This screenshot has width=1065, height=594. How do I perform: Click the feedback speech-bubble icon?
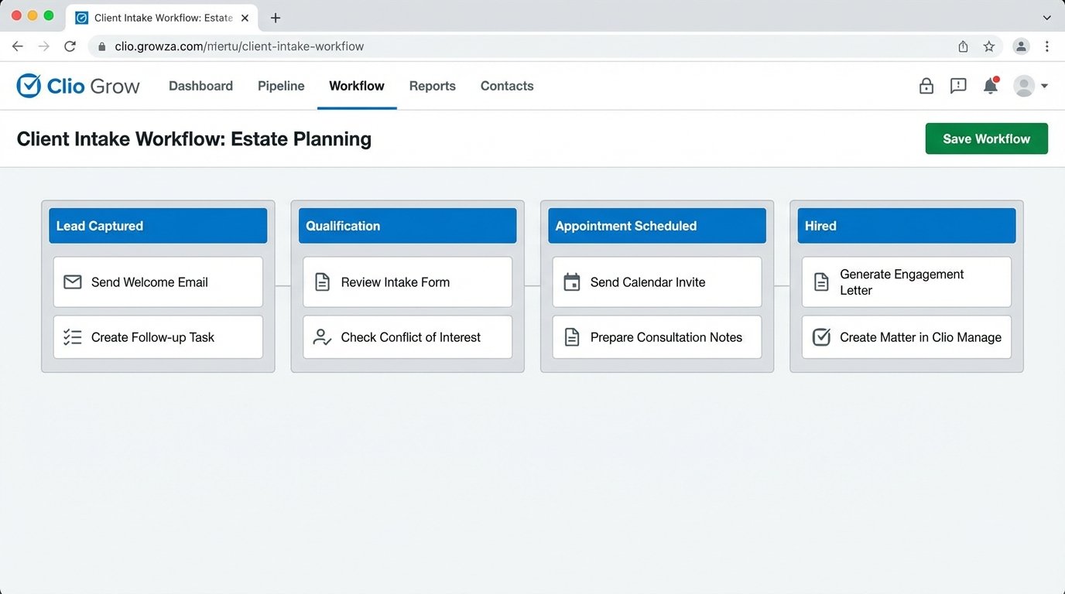coord(958,86)
